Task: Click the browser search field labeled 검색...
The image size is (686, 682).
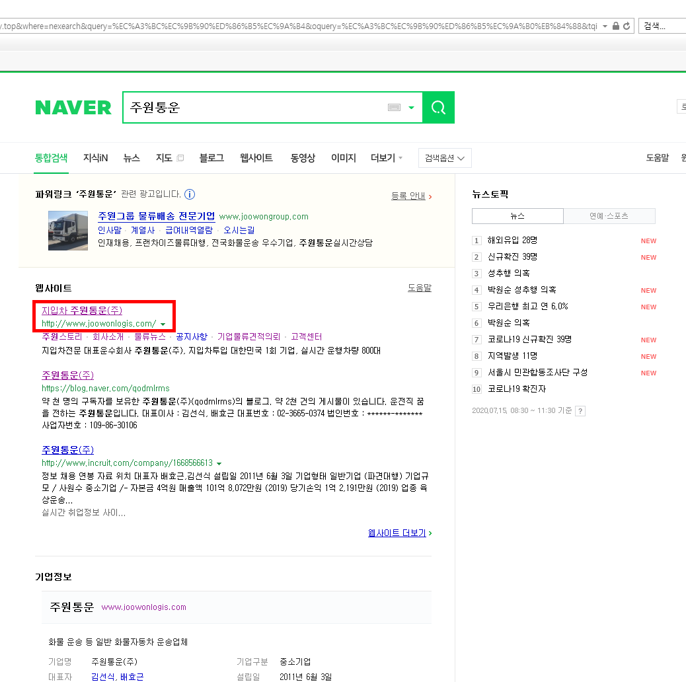Action: (x=662, y=26)
